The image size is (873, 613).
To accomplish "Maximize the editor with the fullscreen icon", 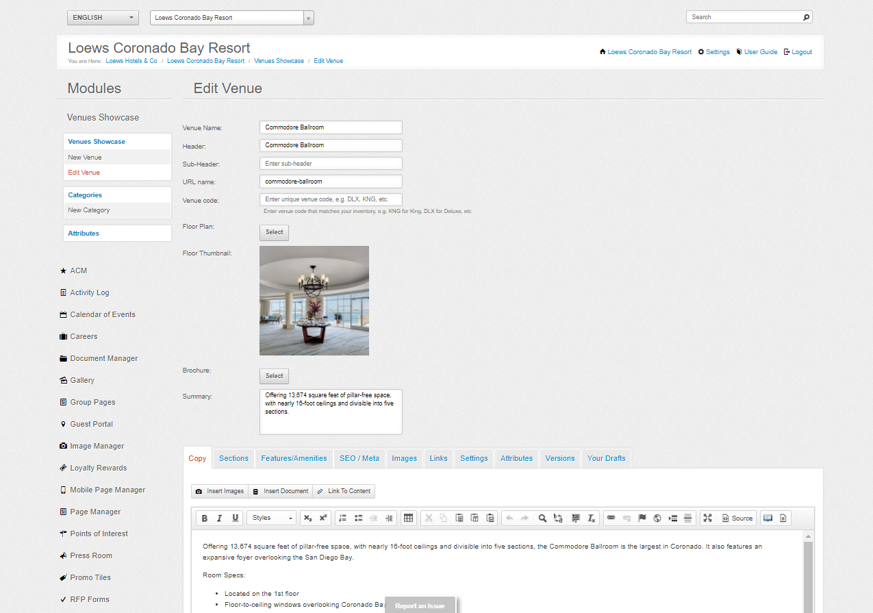I will coord(708,518).
